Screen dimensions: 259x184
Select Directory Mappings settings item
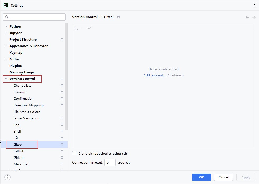(29, 105)
